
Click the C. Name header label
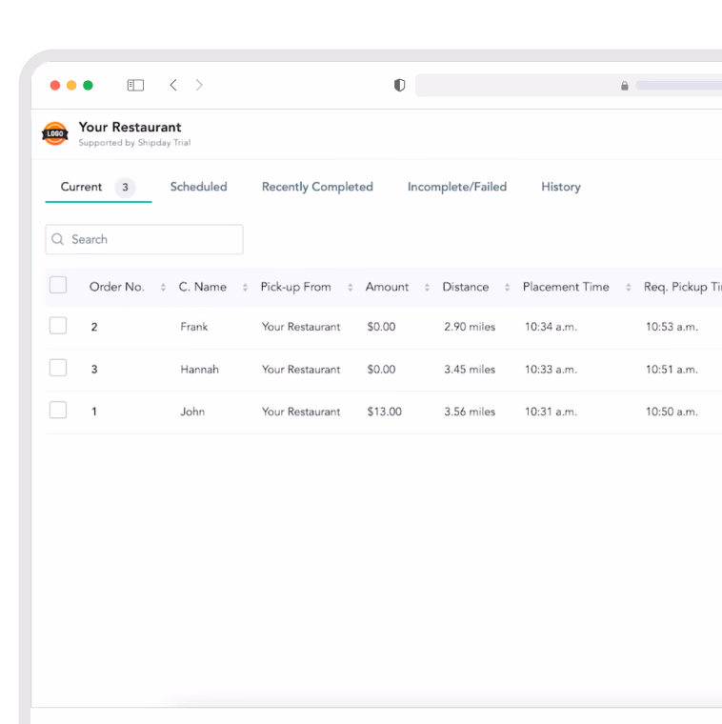203,287
